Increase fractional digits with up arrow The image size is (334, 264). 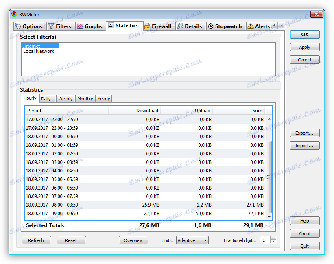pyautogui.click(x=273, y=238)
